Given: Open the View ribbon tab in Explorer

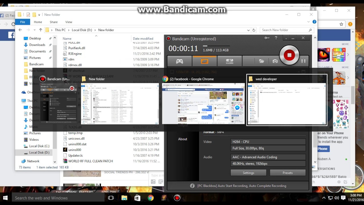Looking at the screenshot, I should coord(69,22).
